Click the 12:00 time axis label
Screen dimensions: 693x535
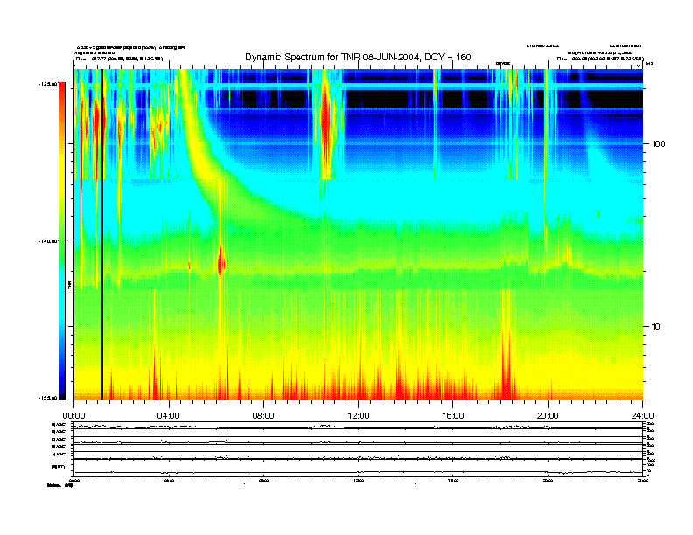pyautogui.click(x=359, y=416)
